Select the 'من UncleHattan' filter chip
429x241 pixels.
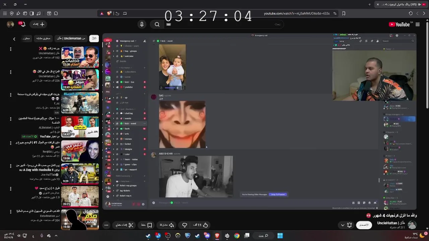tap(71, 38)
